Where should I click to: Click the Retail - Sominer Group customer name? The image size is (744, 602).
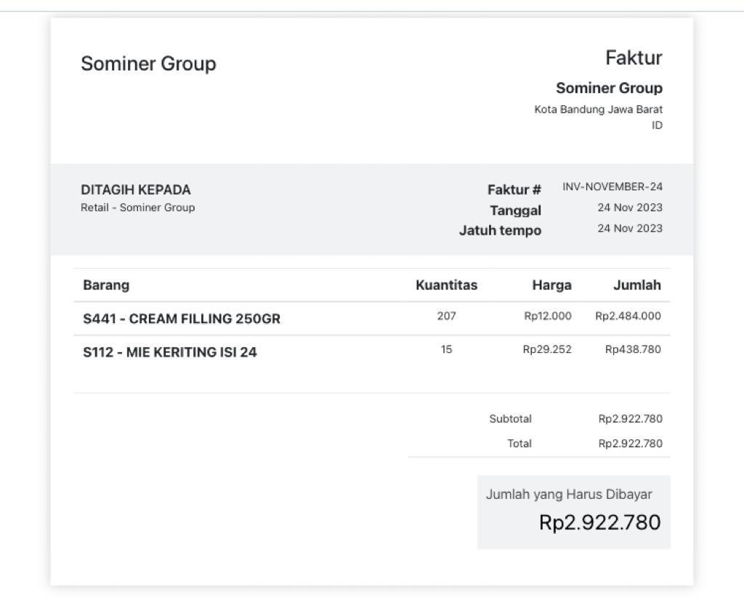point(137,208)
